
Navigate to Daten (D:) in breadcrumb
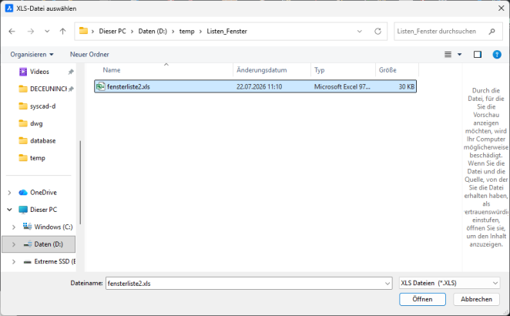[153, 32]
